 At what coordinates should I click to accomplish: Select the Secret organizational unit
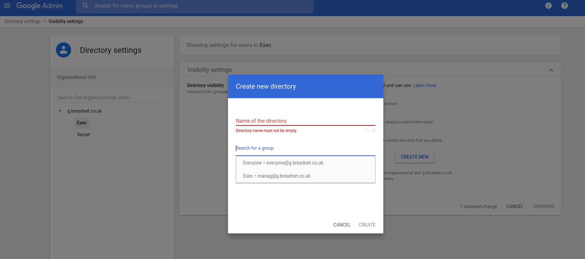(84, 135)
